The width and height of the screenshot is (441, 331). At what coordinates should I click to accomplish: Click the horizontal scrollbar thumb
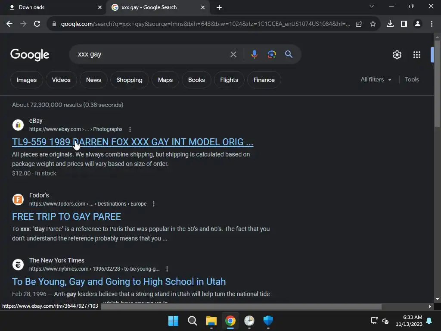pos(241,306)
